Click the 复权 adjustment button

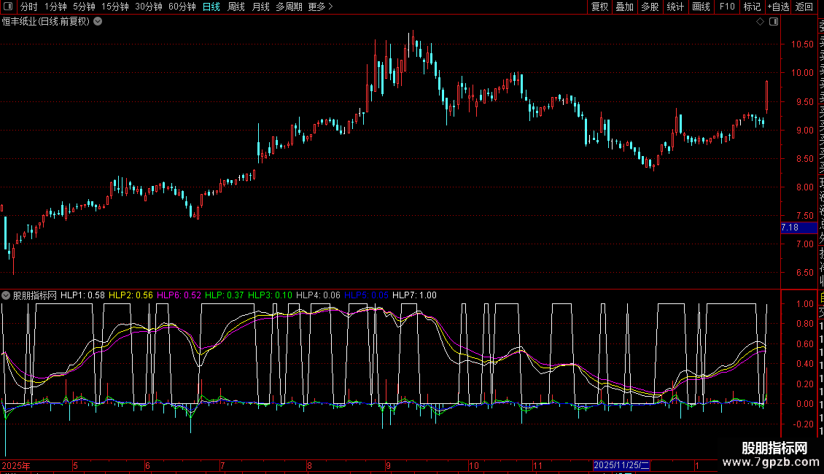599,7
